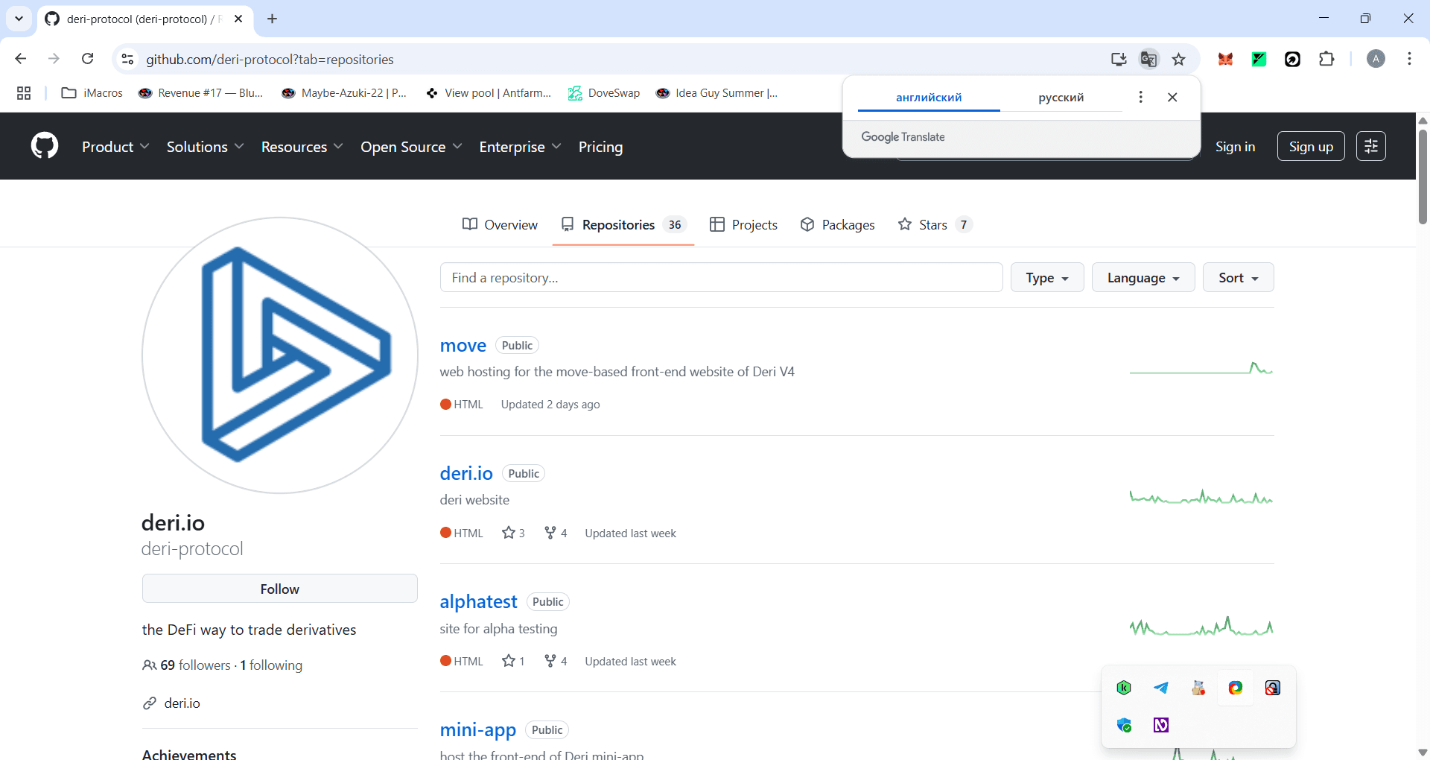View forks of alphatest repository
Image resolution: width=1430 pixels, height=760 pixels.
(556, 661)
